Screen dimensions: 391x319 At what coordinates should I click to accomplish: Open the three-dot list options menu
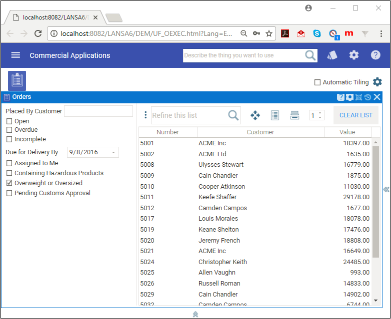pyautogui.click(x=145, y=115)
